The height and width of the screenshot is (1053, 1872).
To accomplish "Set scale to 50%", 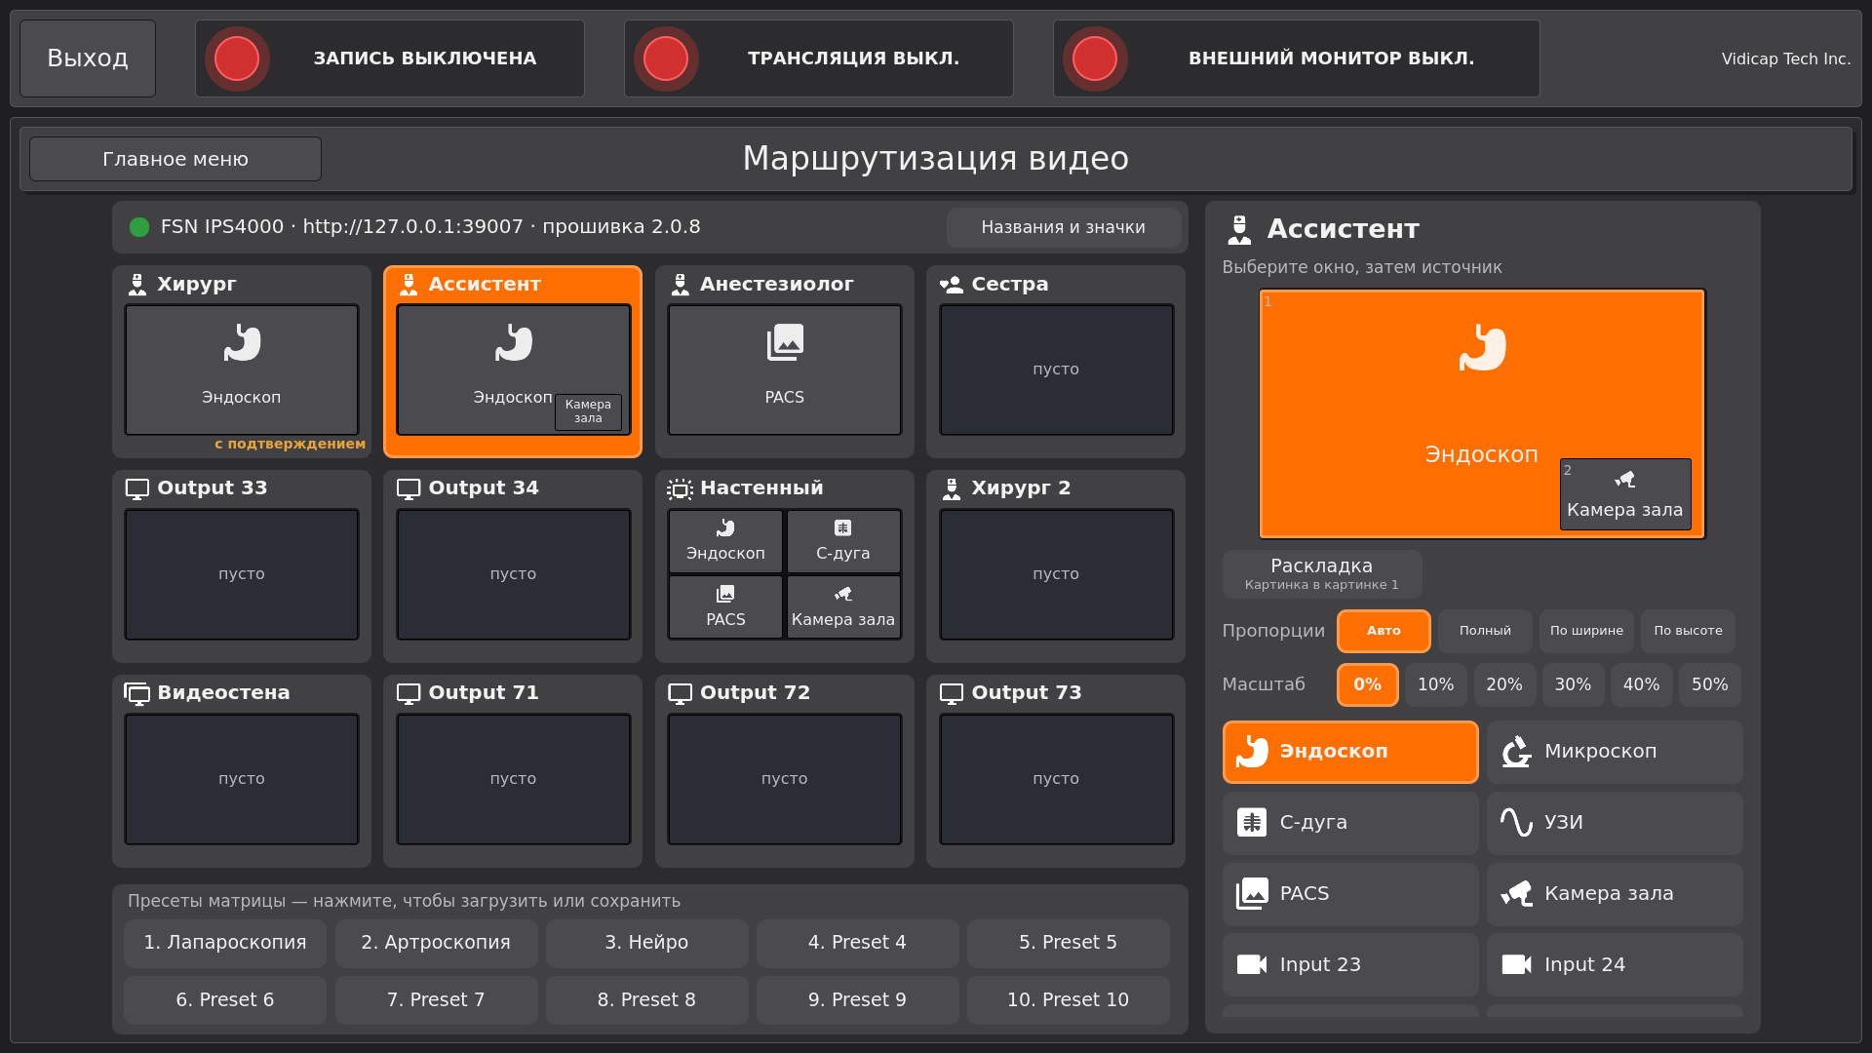I will click(1709, 684).
